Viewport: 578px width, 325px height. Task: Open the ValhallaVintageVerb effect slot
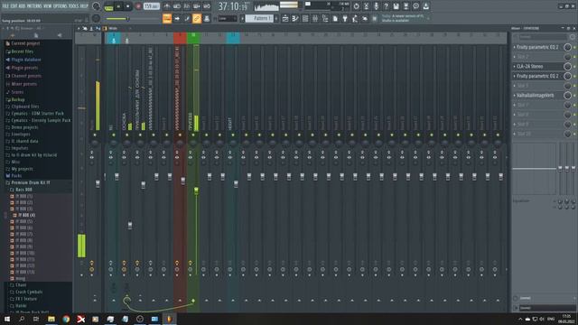point(538,95)
